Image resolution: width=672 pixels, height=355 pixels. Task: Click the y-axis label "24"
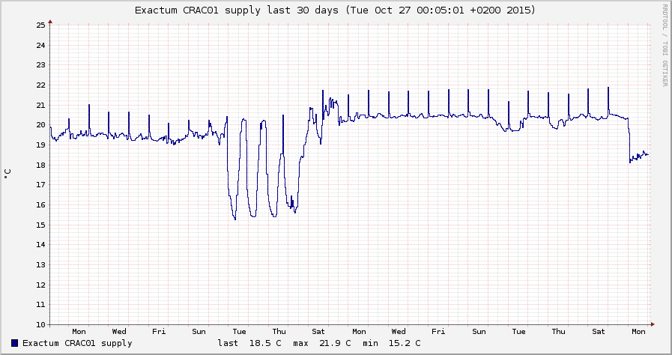click(40, 45)
